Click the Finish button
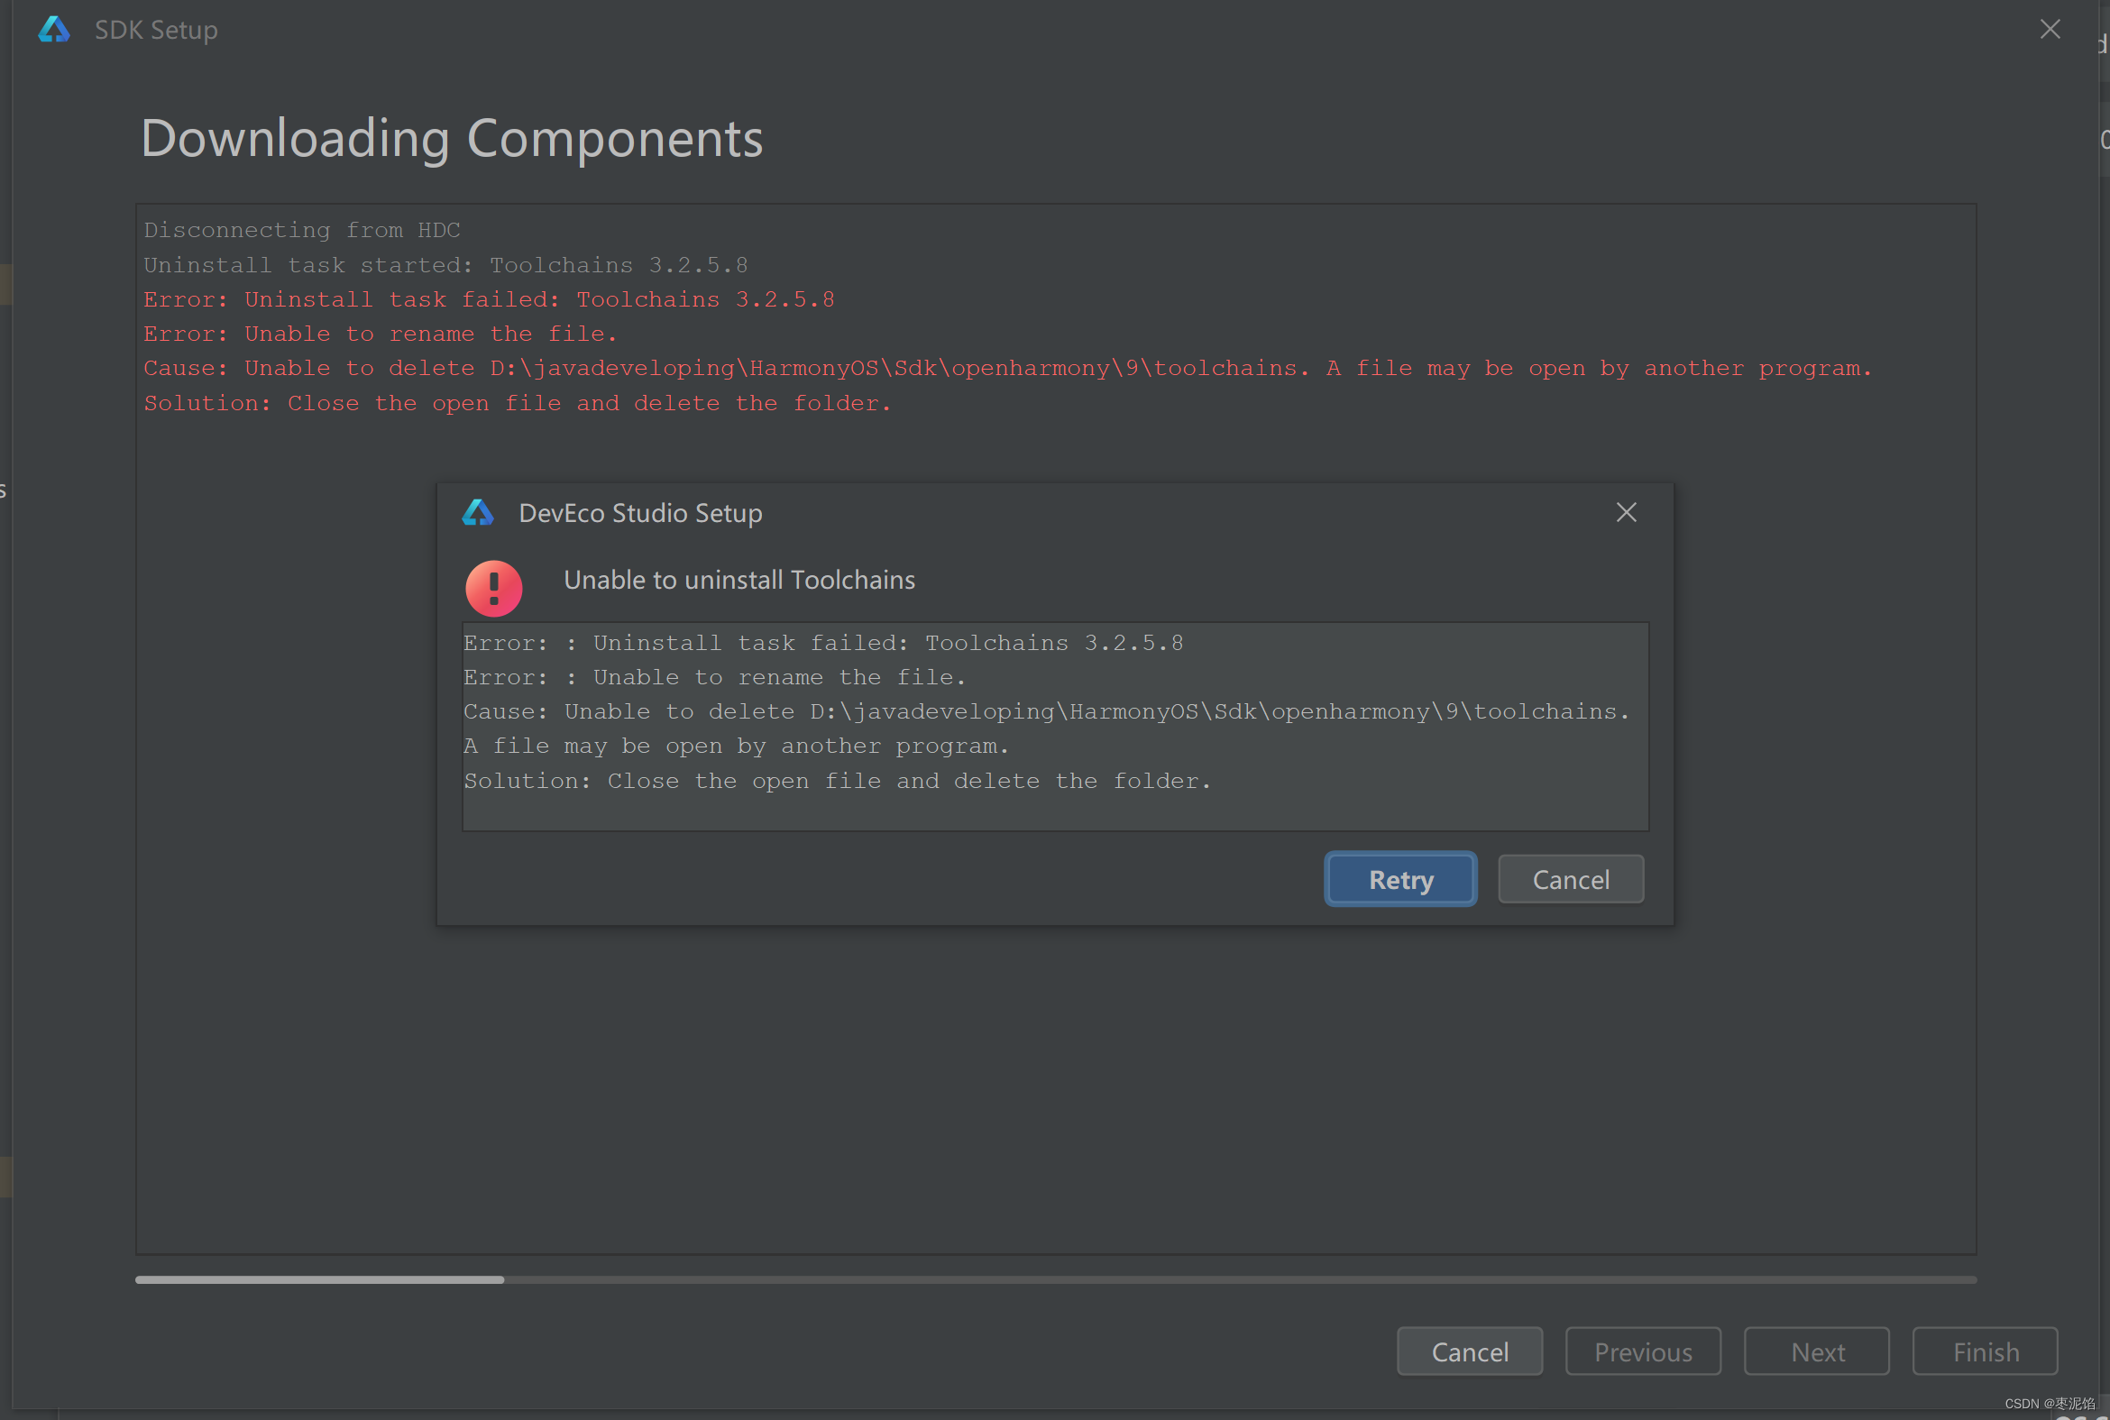Viewport: 2110px width, 1420px height. (1985, 1351)
